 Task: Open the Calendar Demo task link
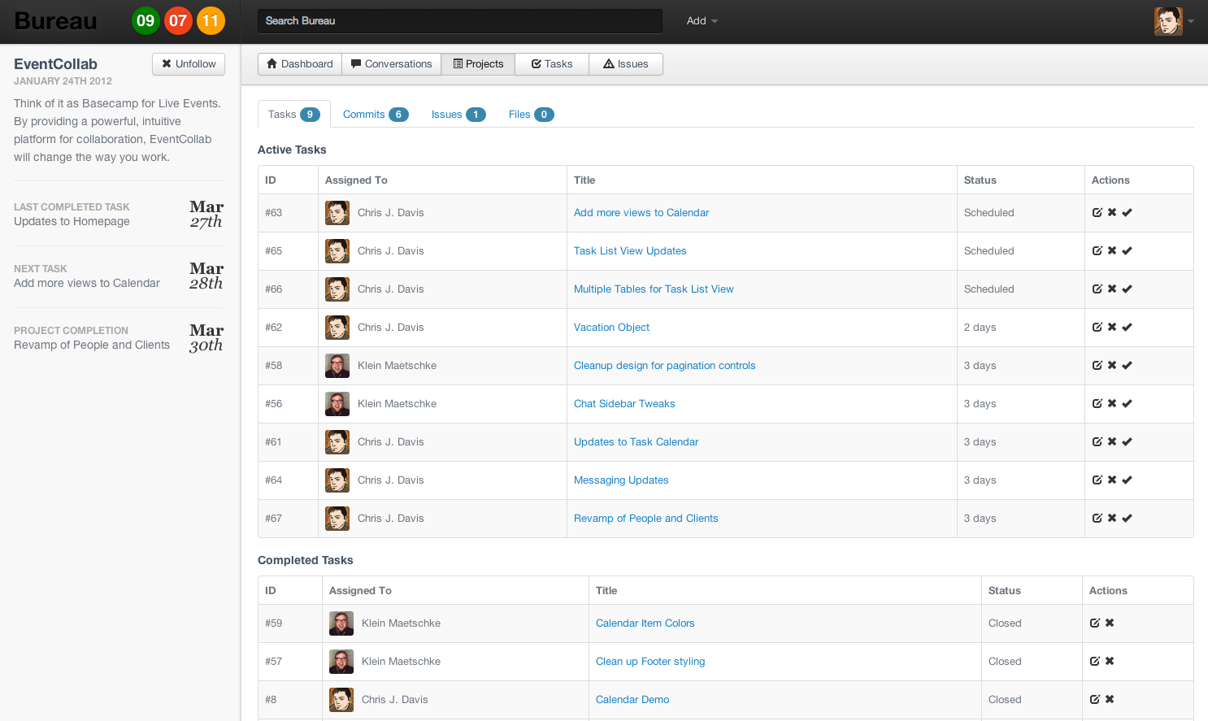click(x=632, y=700)
